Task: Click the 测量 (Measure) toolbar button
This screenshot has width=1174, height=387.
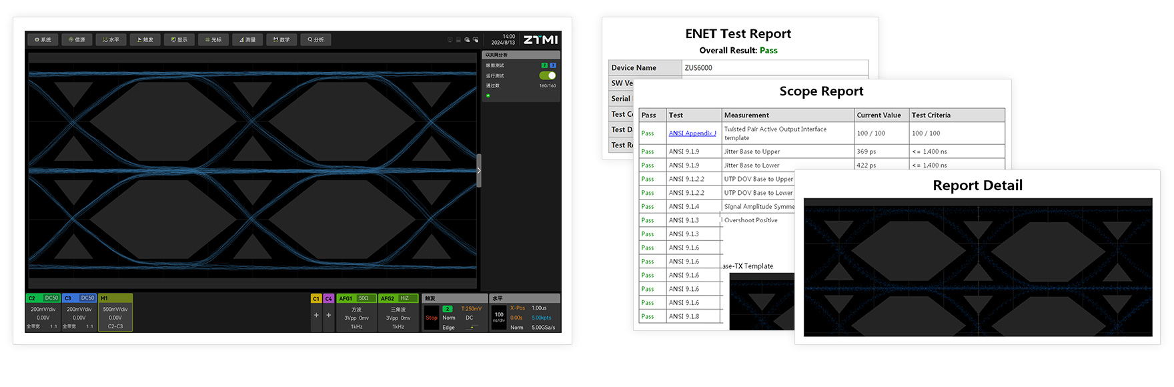Action: 247,40
